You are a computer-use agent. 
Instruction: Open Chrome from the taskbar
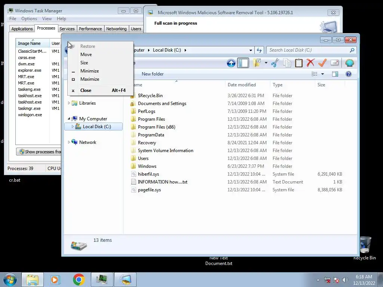pyautogui.click(x=79, y=280)
